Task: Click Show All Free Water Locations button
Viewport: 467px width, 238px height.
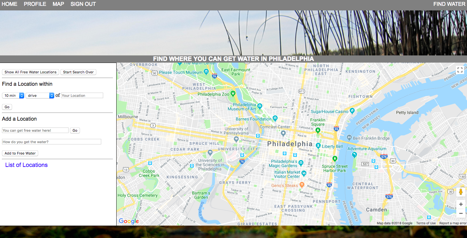Action: pyautogui.click(x=30, y=72)
